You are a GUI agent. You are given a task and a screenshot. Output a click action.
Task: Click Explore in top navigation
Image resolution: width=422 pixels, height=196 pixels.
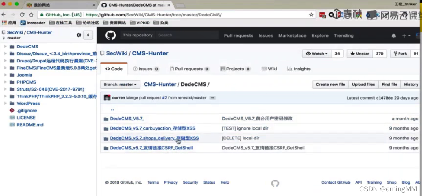pyautogui.click(x=320, y=36)
